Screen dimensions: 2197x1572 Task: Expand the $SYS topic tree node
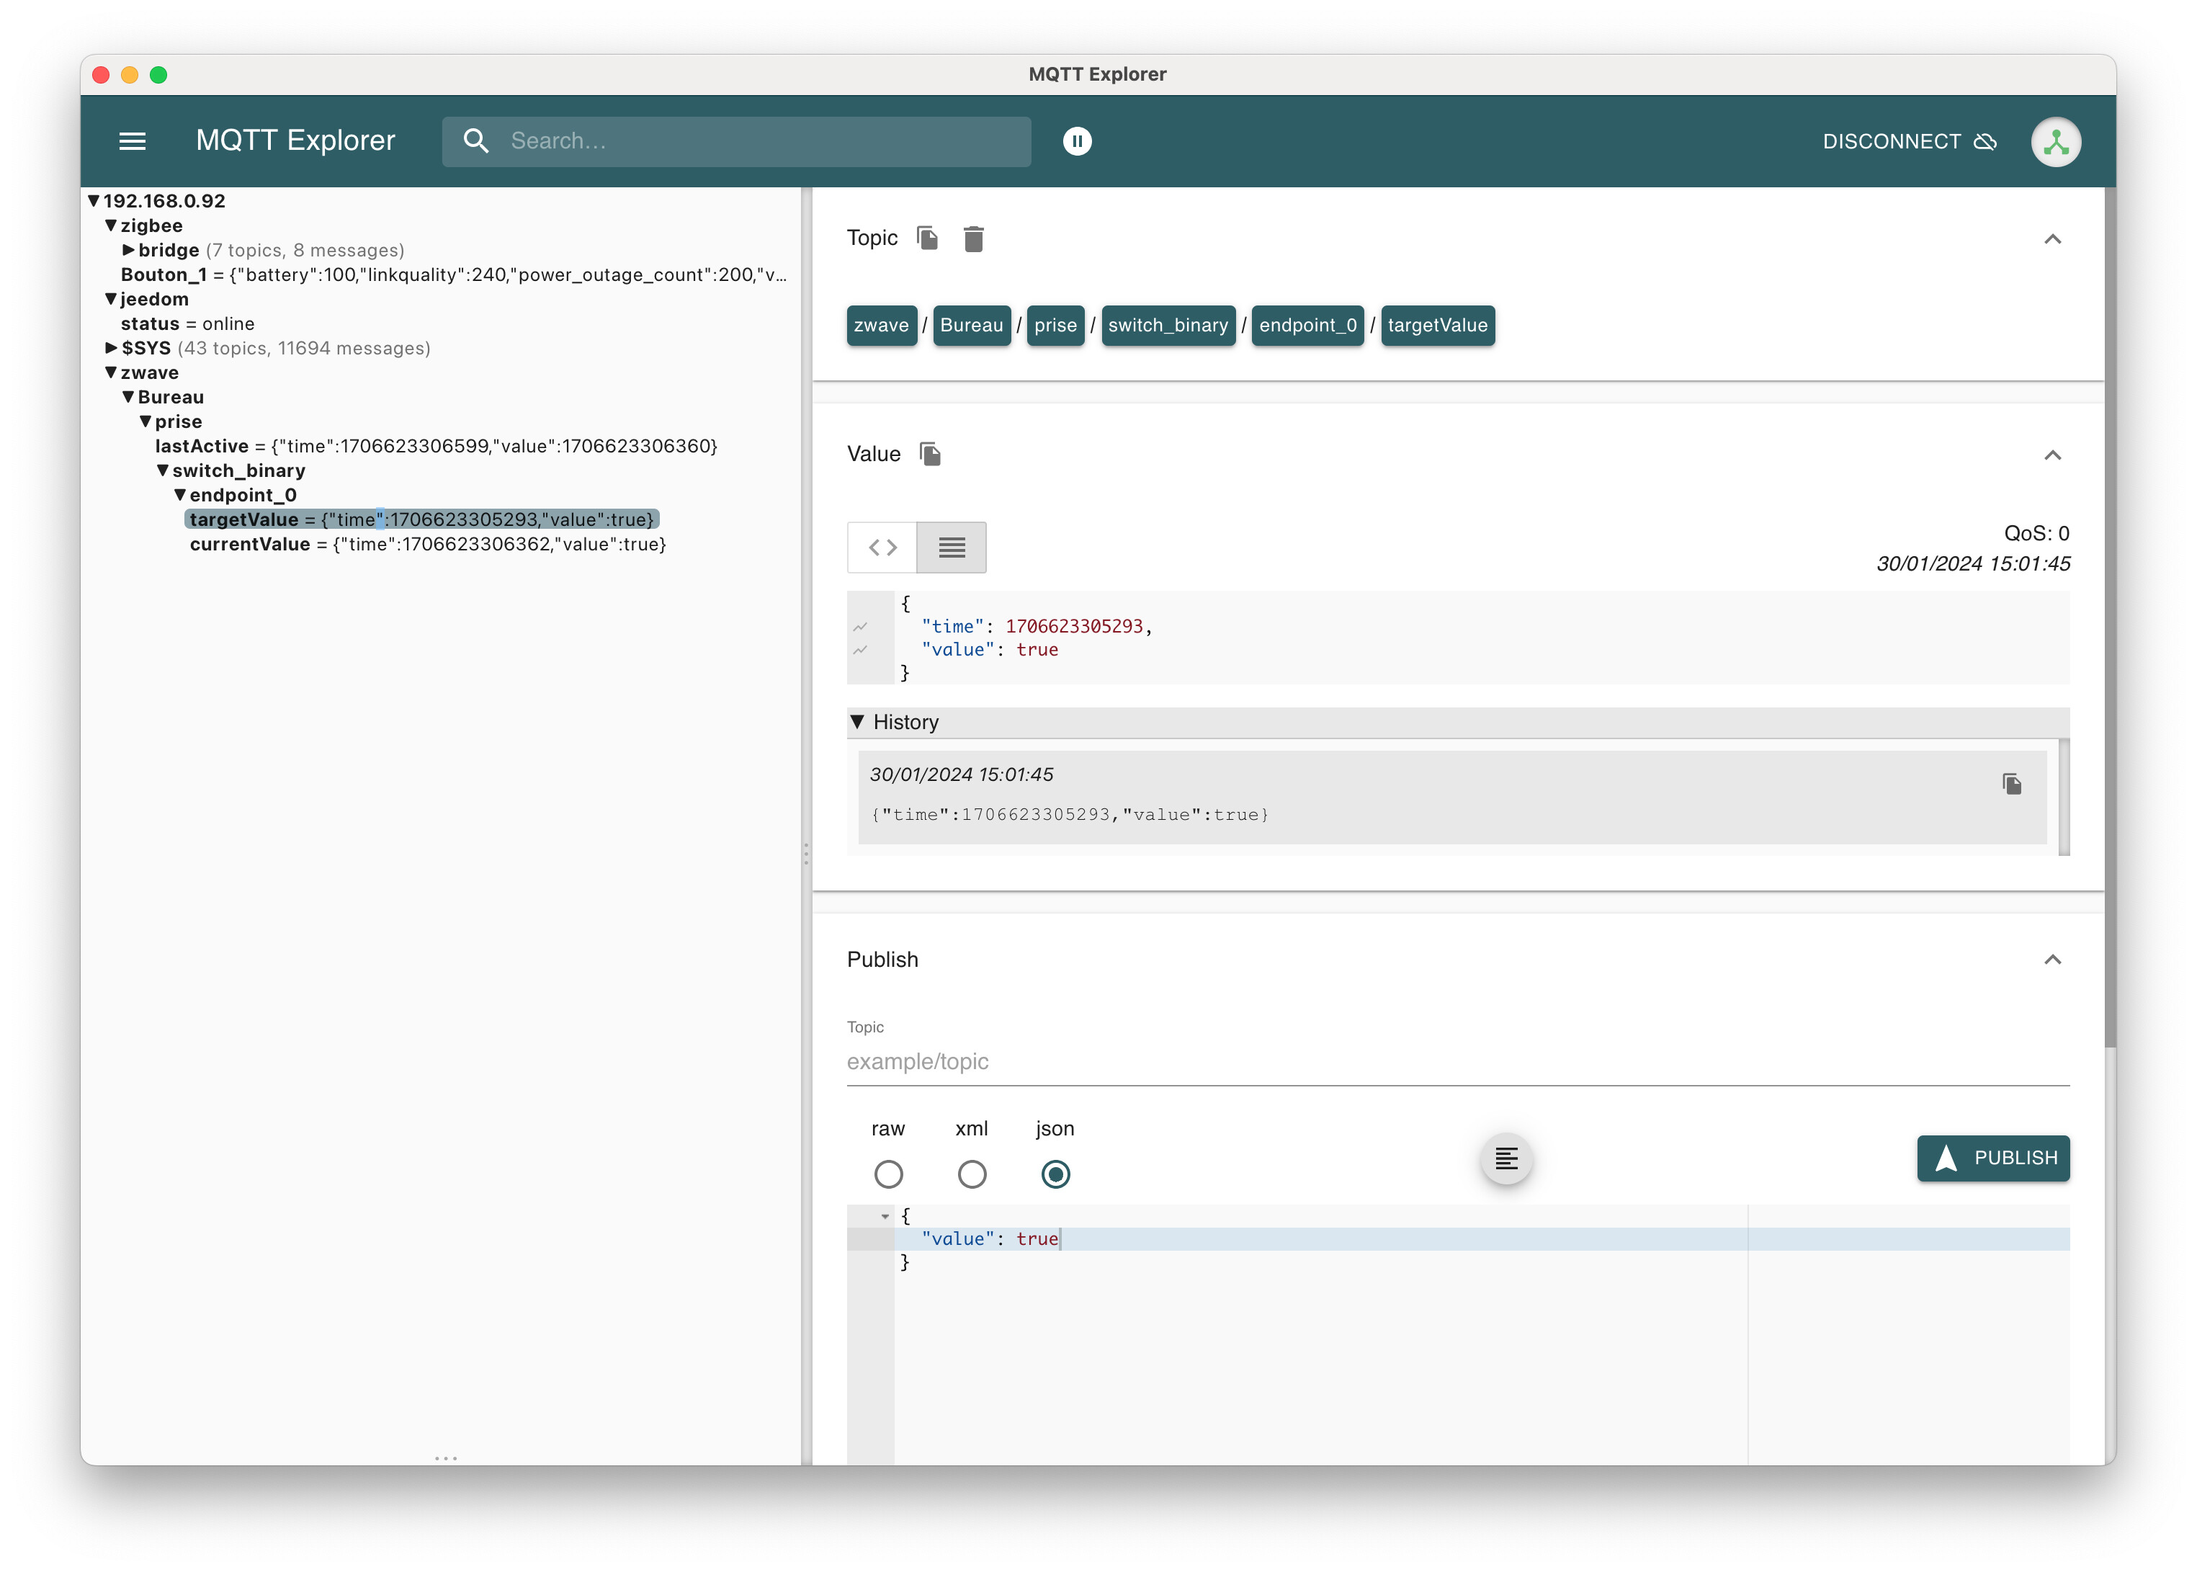[x=112, y=347]
